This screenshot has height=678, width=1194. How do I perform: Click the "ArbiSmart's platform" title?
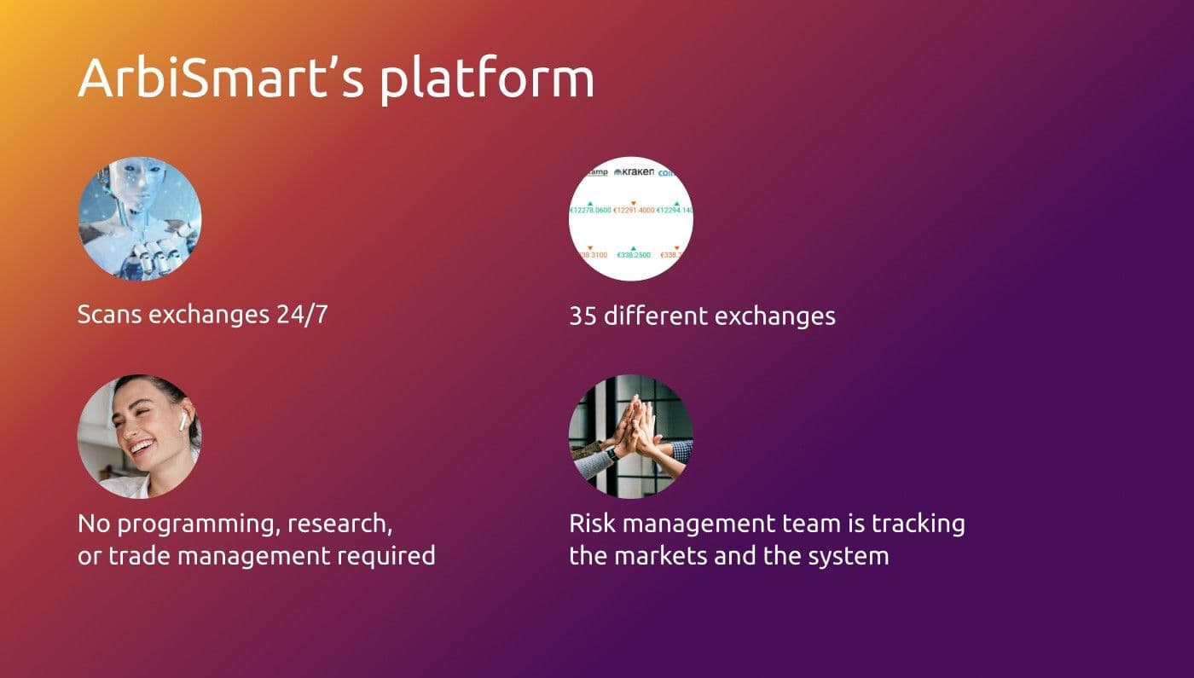336,79
